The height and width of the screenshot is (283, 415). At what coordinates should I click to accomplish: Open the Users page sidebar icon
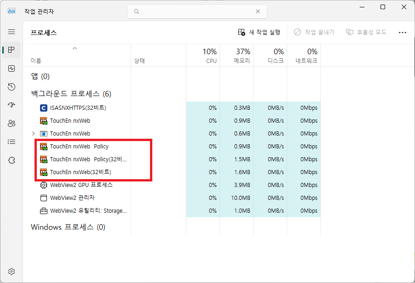coord(12,124)
